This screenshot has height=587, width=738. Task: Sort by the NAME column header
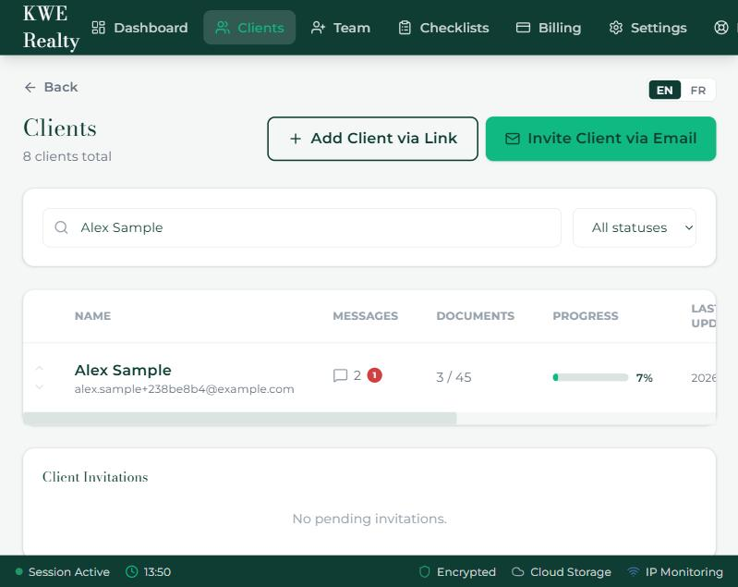tap(92, 315)
